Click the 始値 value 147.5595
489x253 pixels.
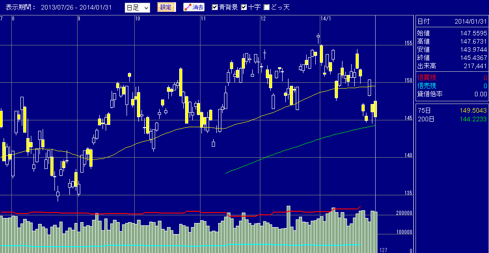coord(474,33)
